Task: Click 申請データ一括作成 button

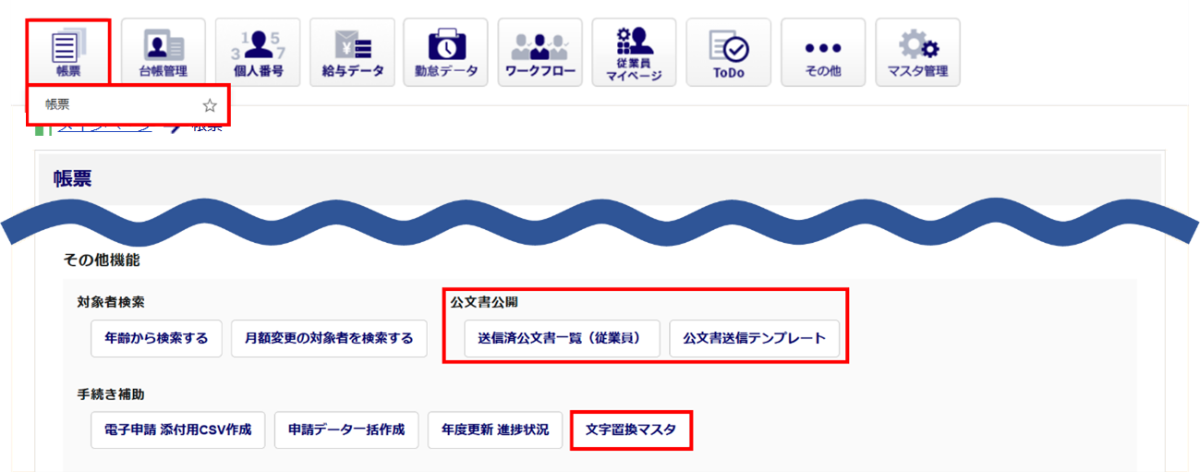Action: point(346,430)
